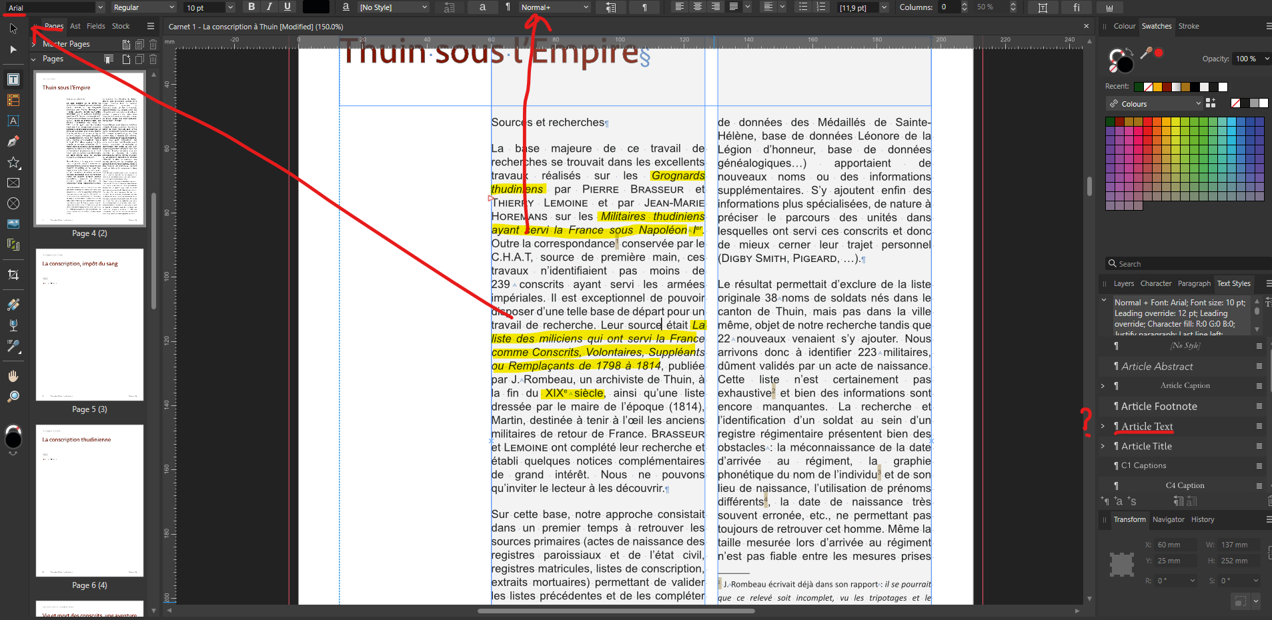This screenshot has height=620, width=1272.
Task: Apply the Article Footnote text style
Action: [x=1159, y=406]
